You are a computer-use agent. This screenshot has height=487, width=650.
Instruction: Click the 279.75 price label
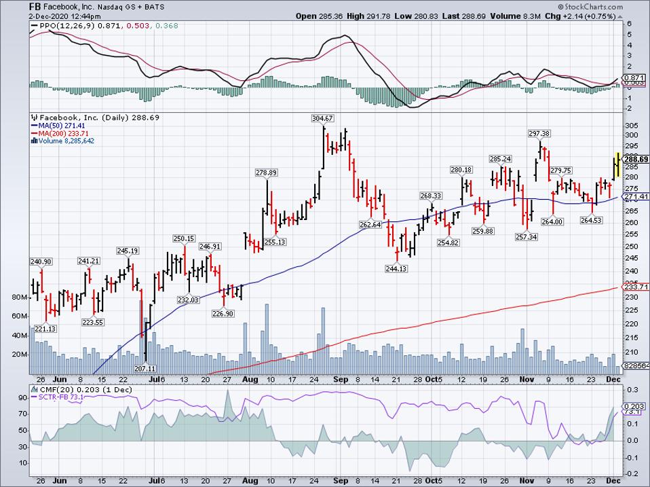point(561,171)
